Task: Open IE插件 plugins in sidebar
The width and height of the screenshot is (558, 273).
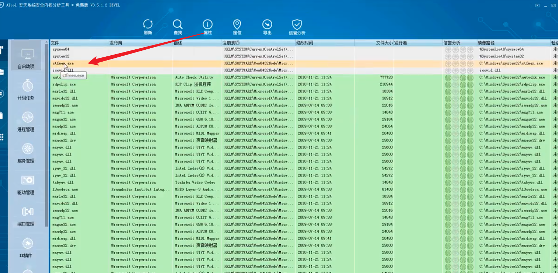Action: pos(26,247)
